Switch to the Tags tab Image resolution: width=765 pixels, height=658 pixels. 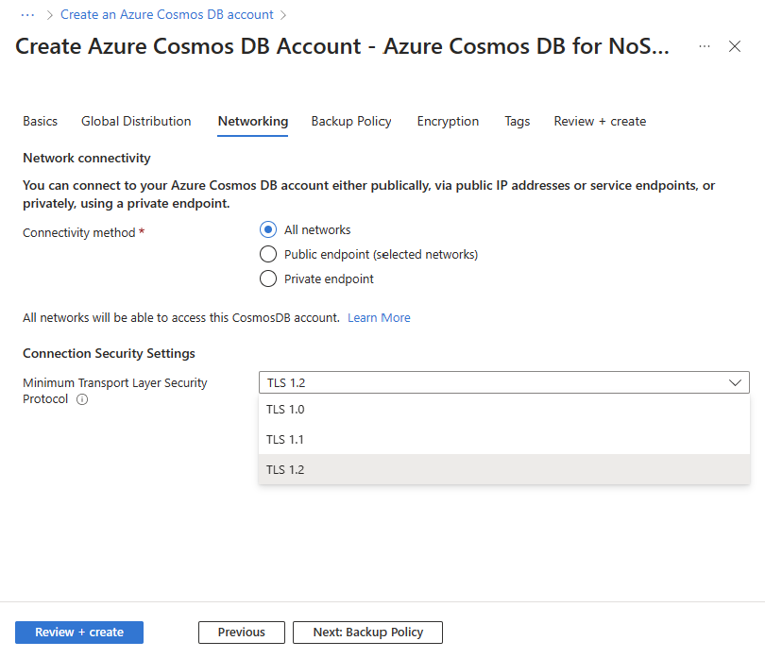[x=517, y=121]
